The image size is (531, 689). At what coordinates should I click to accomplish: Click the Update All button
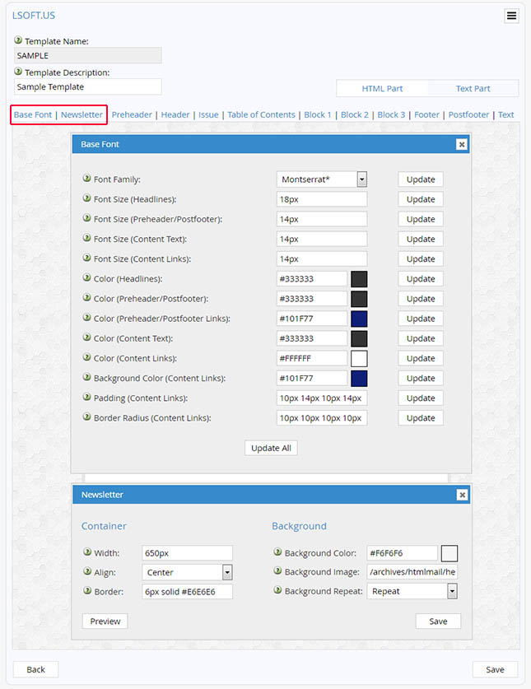[271, 448]
